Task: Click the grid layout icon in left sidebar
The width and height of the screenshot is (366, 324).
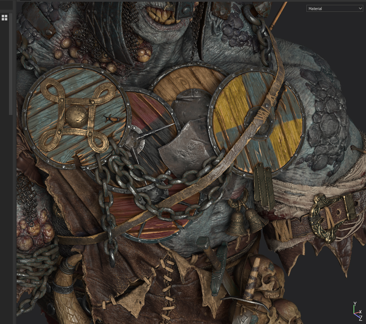Action: click(x=5, y=18)
